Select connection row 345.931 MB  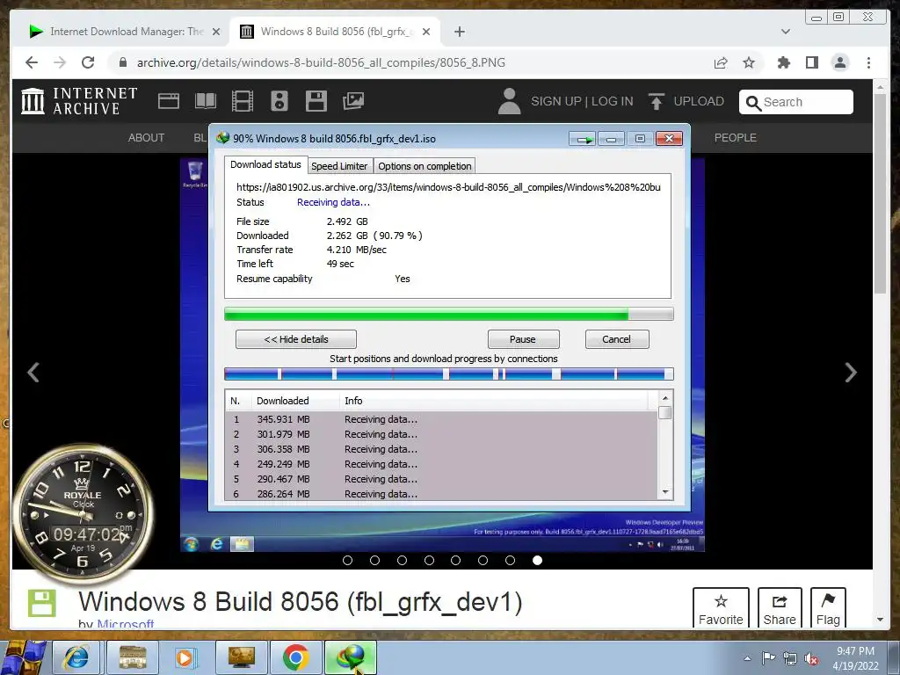pyautogui.click(x=442, y=419)
